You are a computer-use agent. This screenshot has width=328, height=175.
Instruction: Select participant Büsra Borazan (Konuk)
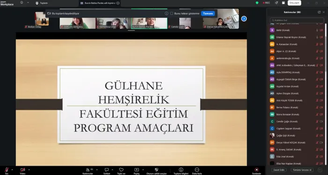click(297, 114)
